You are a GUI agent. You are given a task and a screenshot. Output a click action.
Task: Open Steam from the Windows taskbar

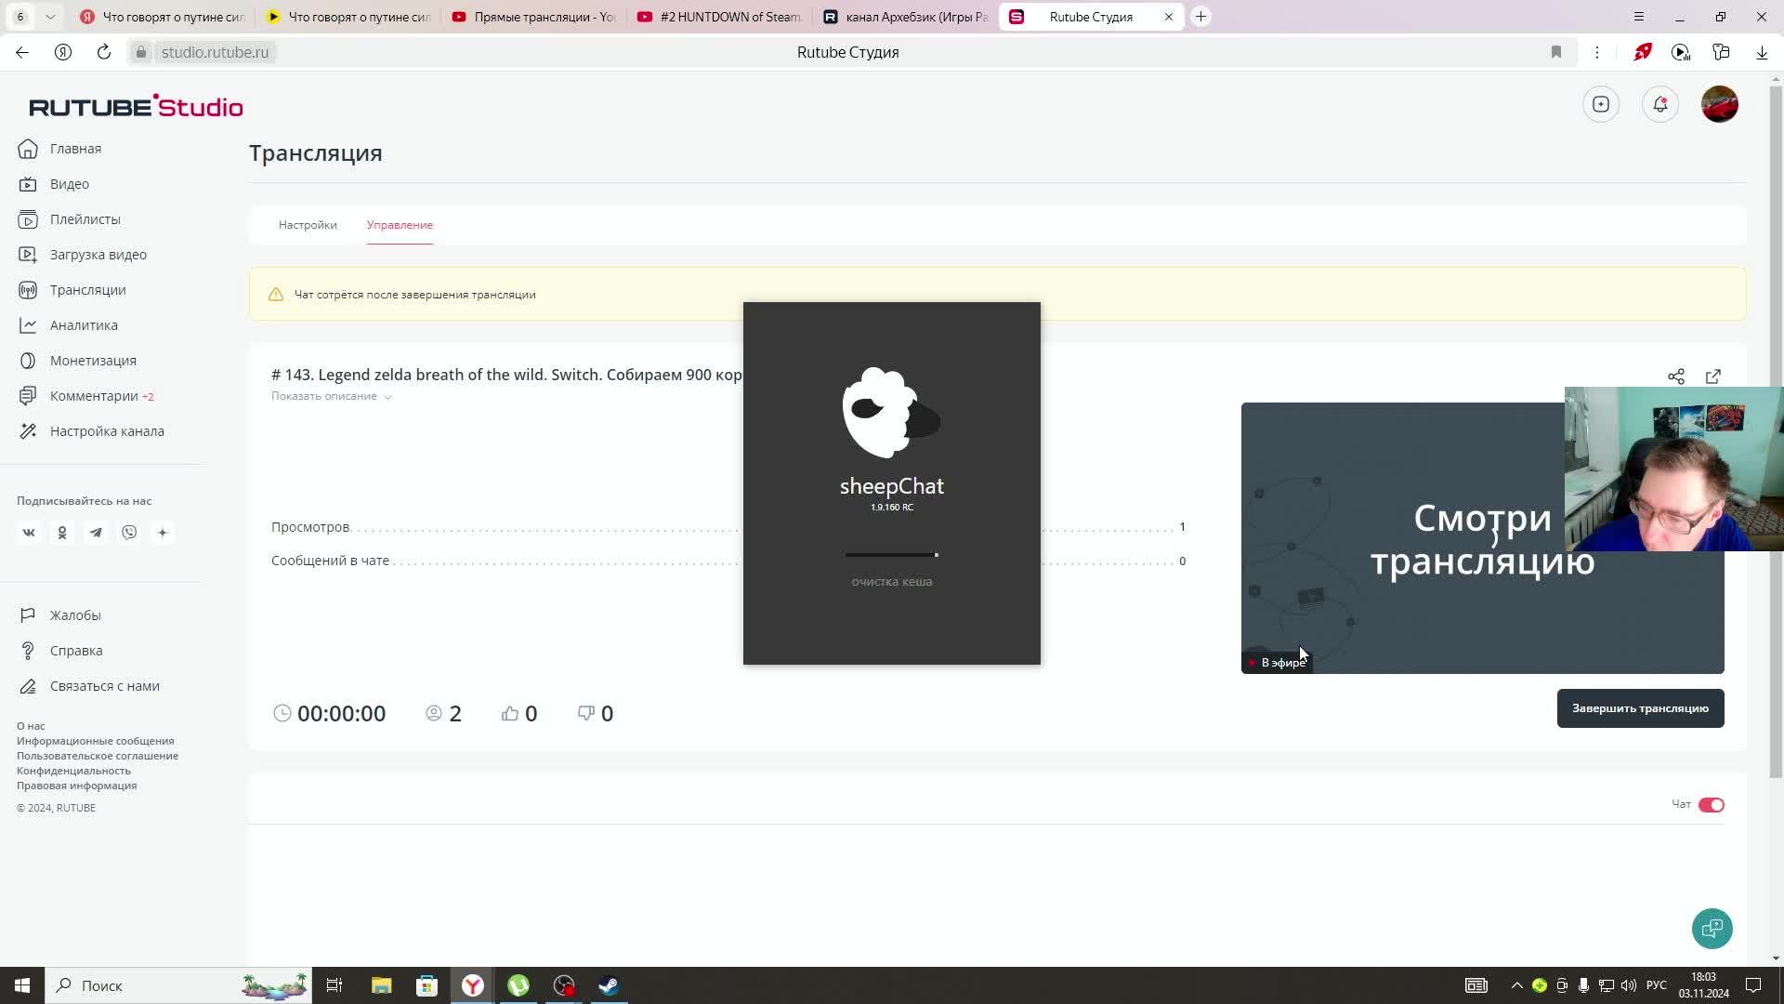609,985
